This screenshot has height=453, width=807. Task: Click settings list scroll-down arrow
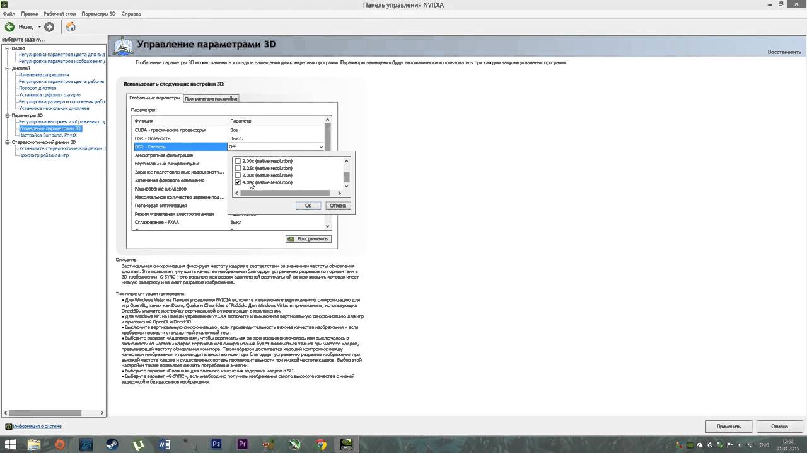(327, 226)
